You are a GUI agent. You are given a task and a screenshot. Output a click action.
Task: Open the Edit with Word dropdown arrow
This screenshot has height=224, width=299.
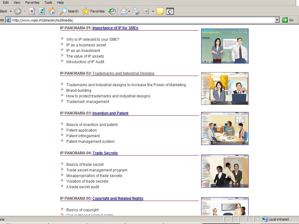[153, 12]
